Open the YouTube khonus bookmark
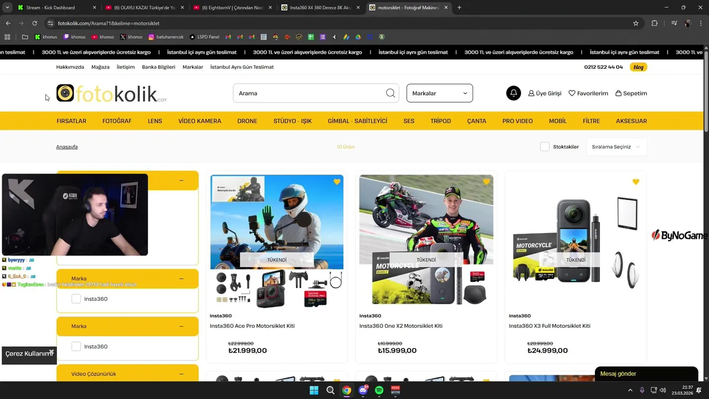This screenshot has width=709, height=399. (x=102, y=37)
